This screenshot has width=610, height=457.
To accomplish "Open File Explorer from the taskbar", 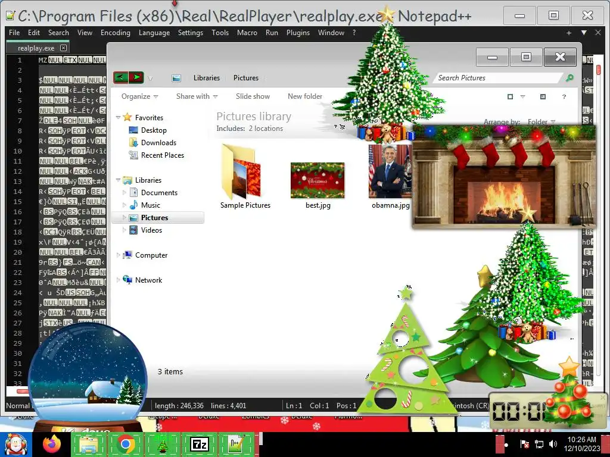I will click(x=89, y=445).
